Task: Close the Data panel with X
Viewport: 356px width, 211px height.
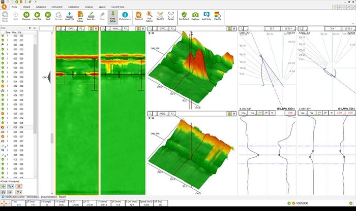Action: 35,28
